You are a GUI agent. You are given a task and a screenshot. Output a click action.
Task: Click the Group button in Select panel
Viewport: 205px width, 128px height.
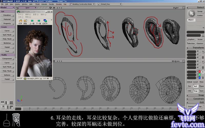point(200,12)
